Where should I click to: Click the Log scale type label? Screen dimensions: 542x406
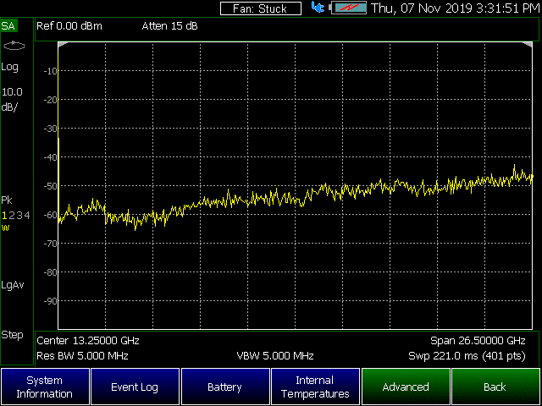point(9,68)
